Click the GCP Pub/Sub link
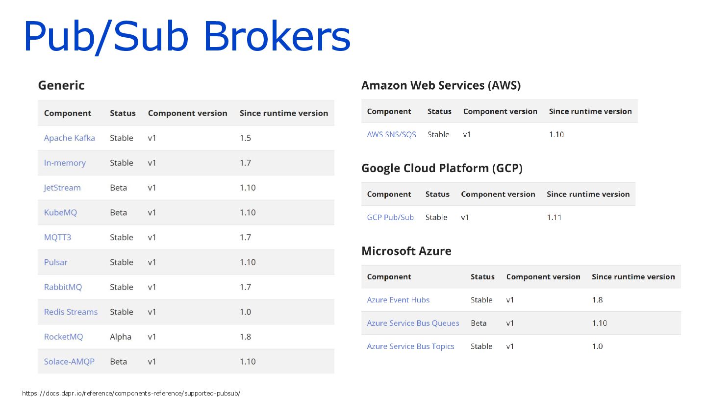This screenshot has width=706, height=397. (x=390, y=217)
